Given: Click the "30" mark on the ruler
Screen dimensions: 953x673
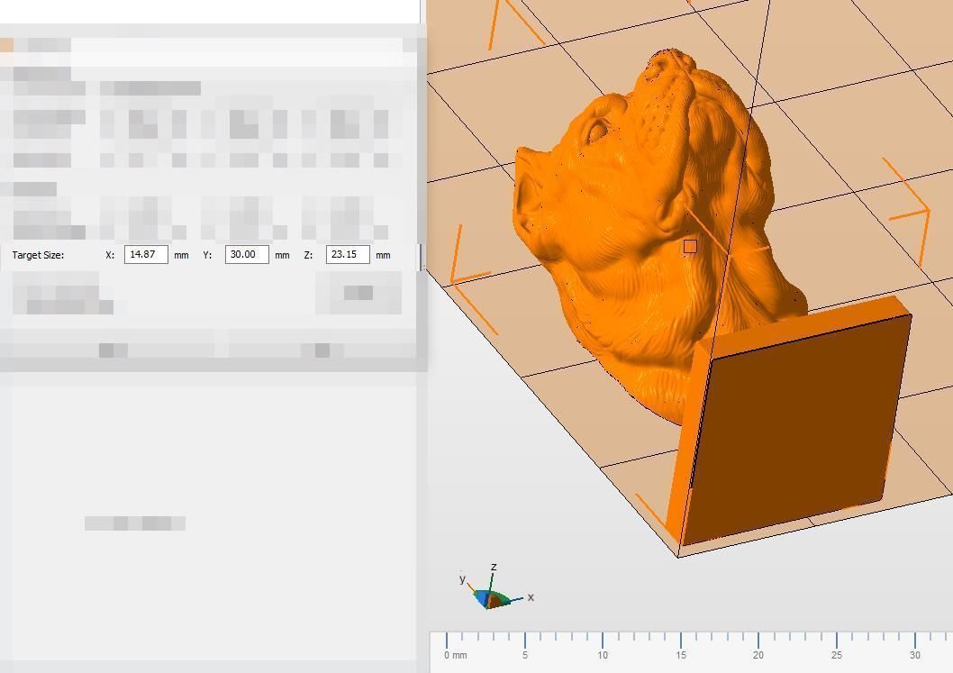Looking at the screenshot, I should (914, 655).
